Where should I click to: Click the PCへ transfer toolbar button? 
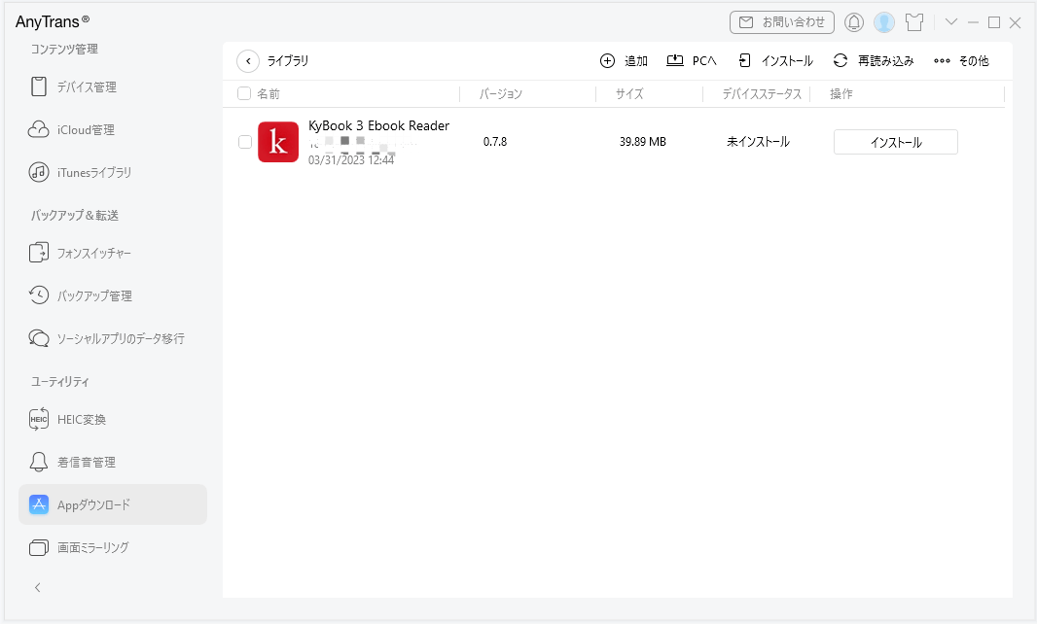[x=691, y=61]
